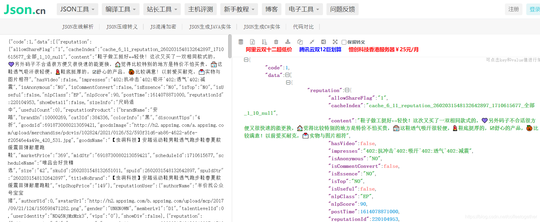Click the Json.cn logo
This screenshot has height=222, width=540.
(25, 10)
